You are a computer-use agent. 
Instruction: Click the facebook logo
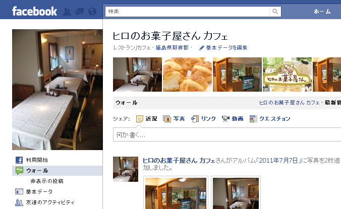[x=35, y=11]
